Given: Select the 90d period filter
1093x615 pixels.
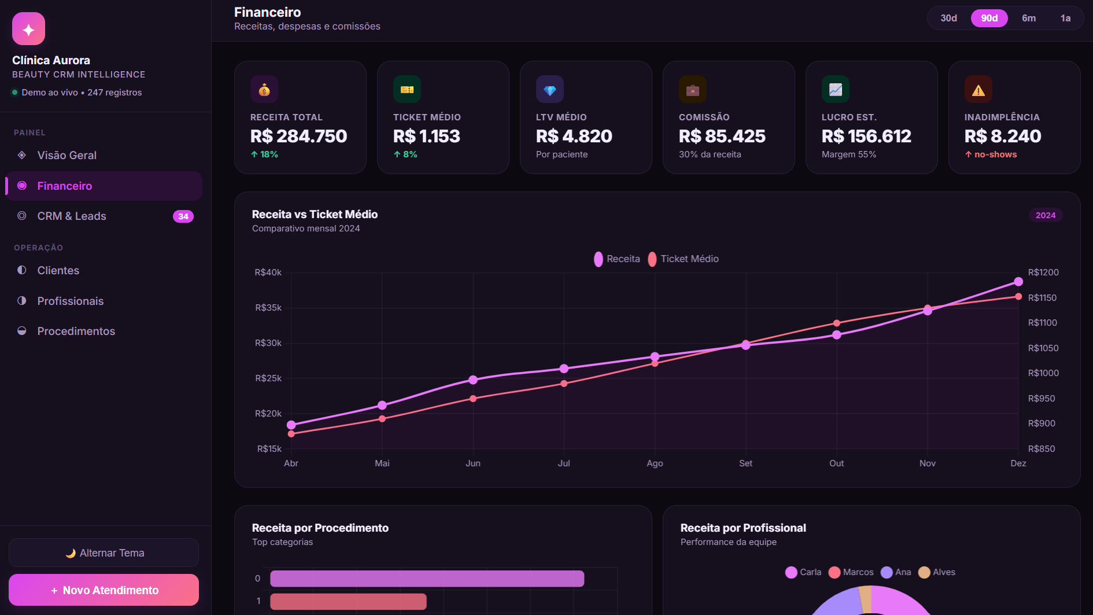Looking at the screenshot, I should tap(989, 18).
